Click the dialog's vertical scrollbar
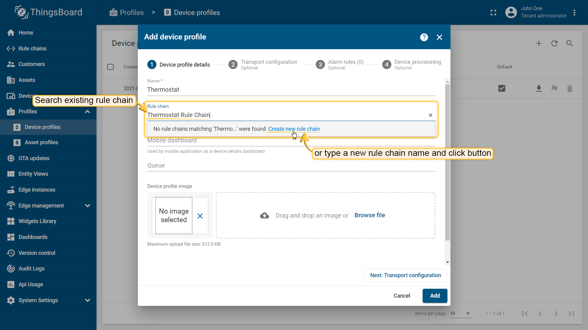The height and width of the screenshot is (330, 588). (x=447, y=162)
